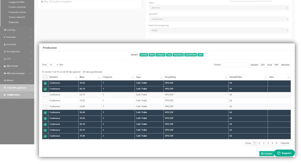Toggle the select-all checkbox in table header
The height and width of the screenshot is (164, 301).
[45, 77]
